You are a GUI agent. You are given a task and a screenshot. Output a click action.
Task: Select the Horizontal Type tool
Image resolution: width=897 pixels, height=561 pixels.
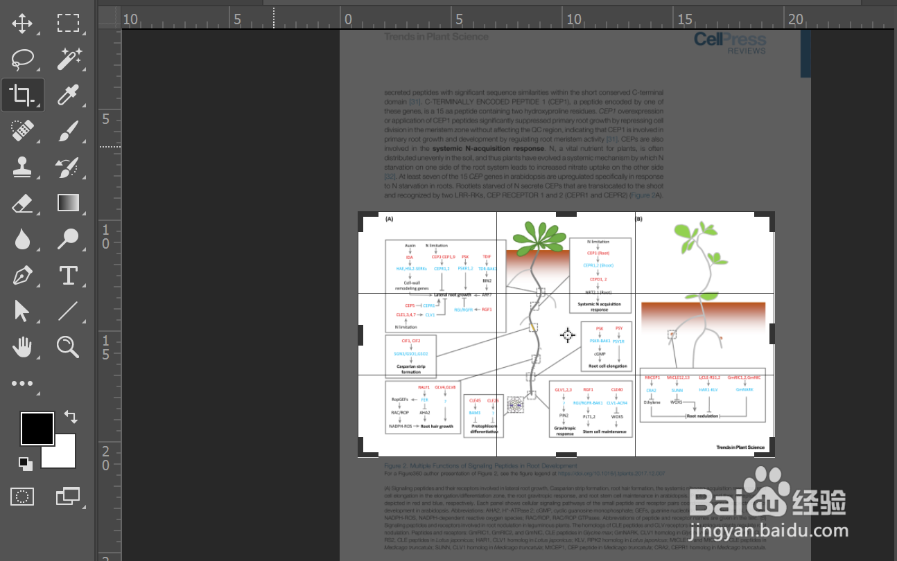(x=68, y=275)
